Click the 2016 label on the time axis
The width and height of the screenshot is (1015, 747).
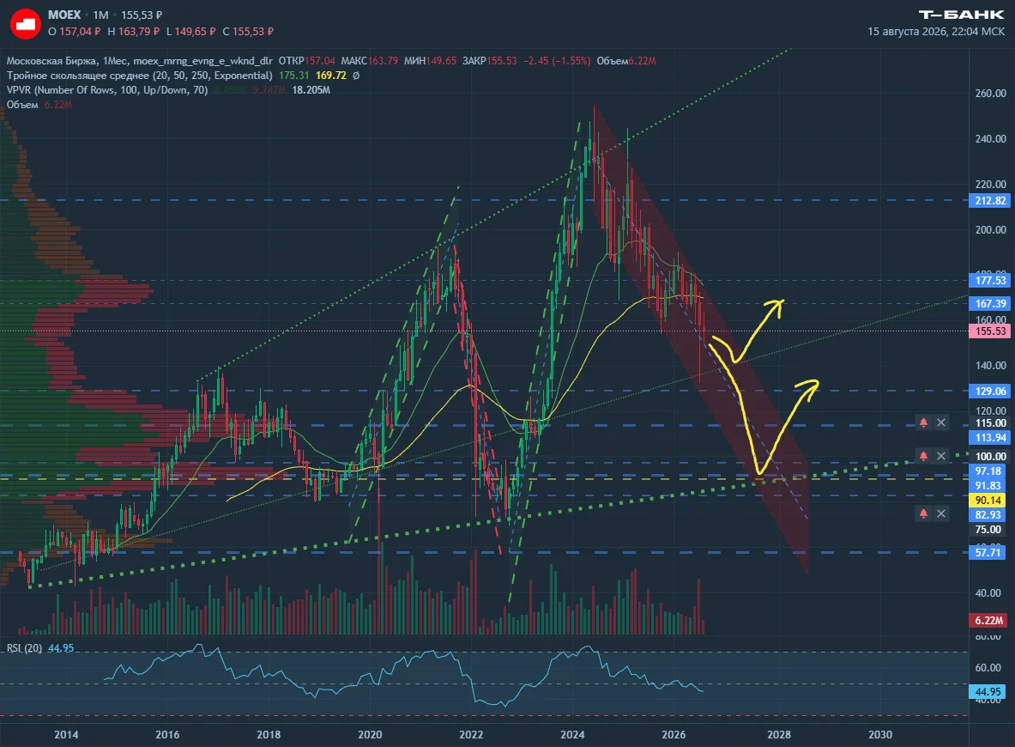pyautogui.click(x=167, y=734)
